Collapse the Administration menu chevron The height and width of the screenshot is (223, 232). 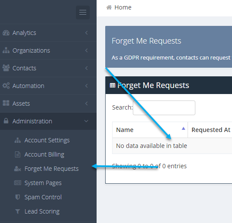[86, 121]
